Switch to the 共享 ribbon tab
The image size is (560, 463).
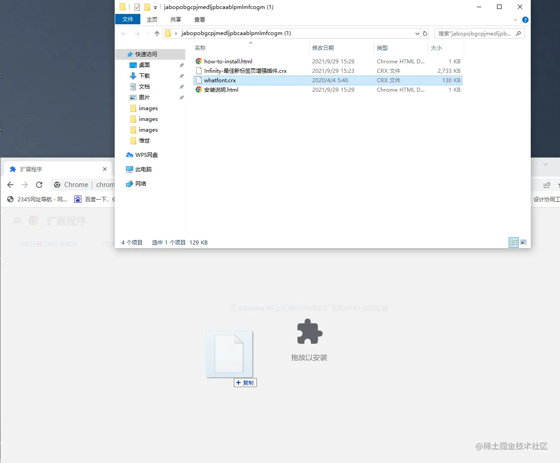176,20
